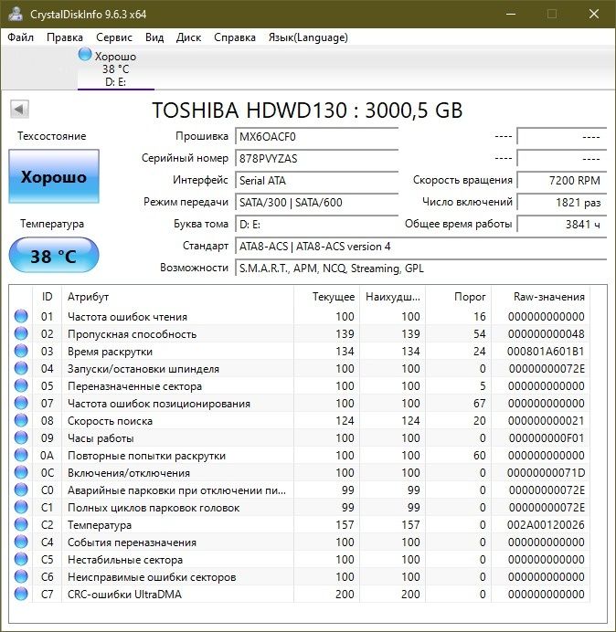Viewport: 616px width, 632px height.
Task: Select the row Пропускная способность
Action: click(300, 333)
